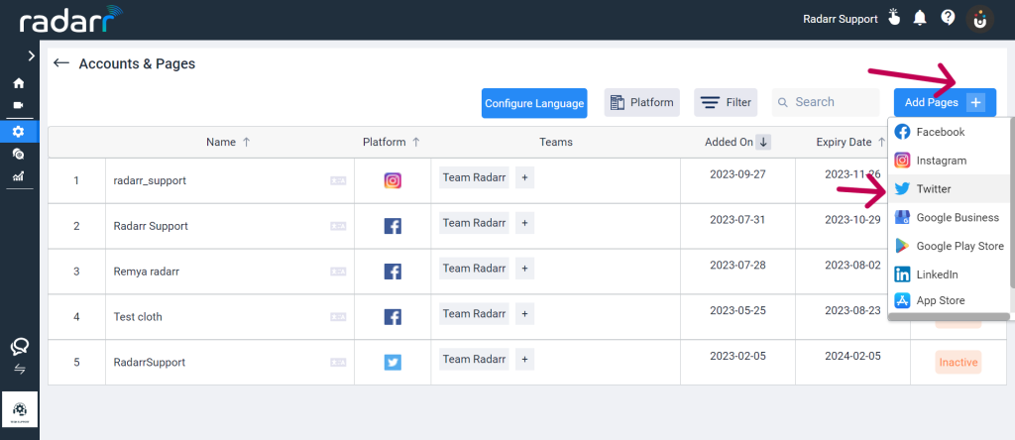Open the Platform filter button
The height and width of the screenshot is (440, 1015).
[x=642, y=102]
